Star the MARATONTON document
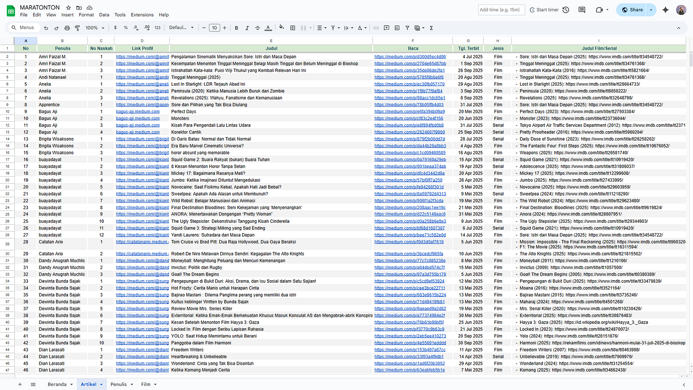 [x=69, y=7]
